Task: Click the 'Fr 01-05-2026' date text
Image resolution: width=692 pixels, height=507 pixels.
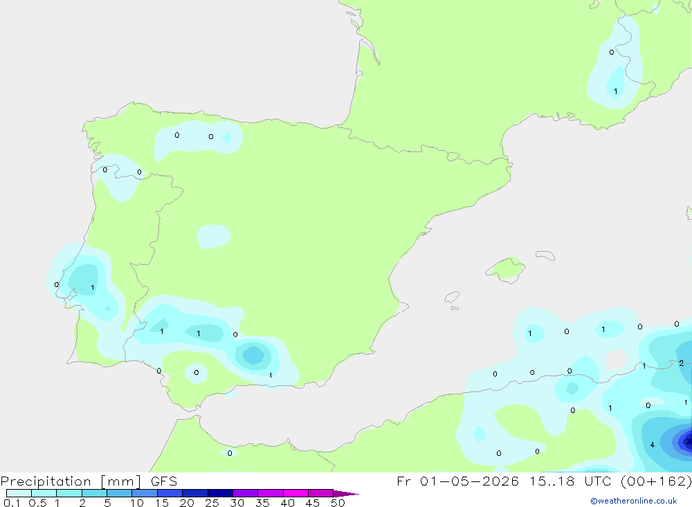Action: [457, 481]
